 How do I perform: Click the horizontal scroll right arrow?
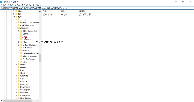tap(37, 101)
